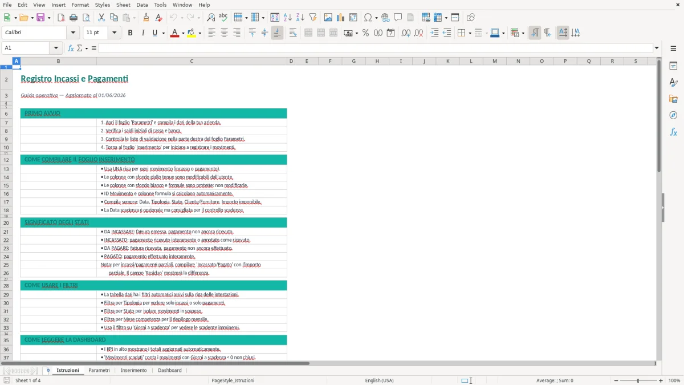Image resolution: width=684 pixels, height=385 pixels.
Task: Open Function Wizard fx icon
Action: click(x=71, y=48)
